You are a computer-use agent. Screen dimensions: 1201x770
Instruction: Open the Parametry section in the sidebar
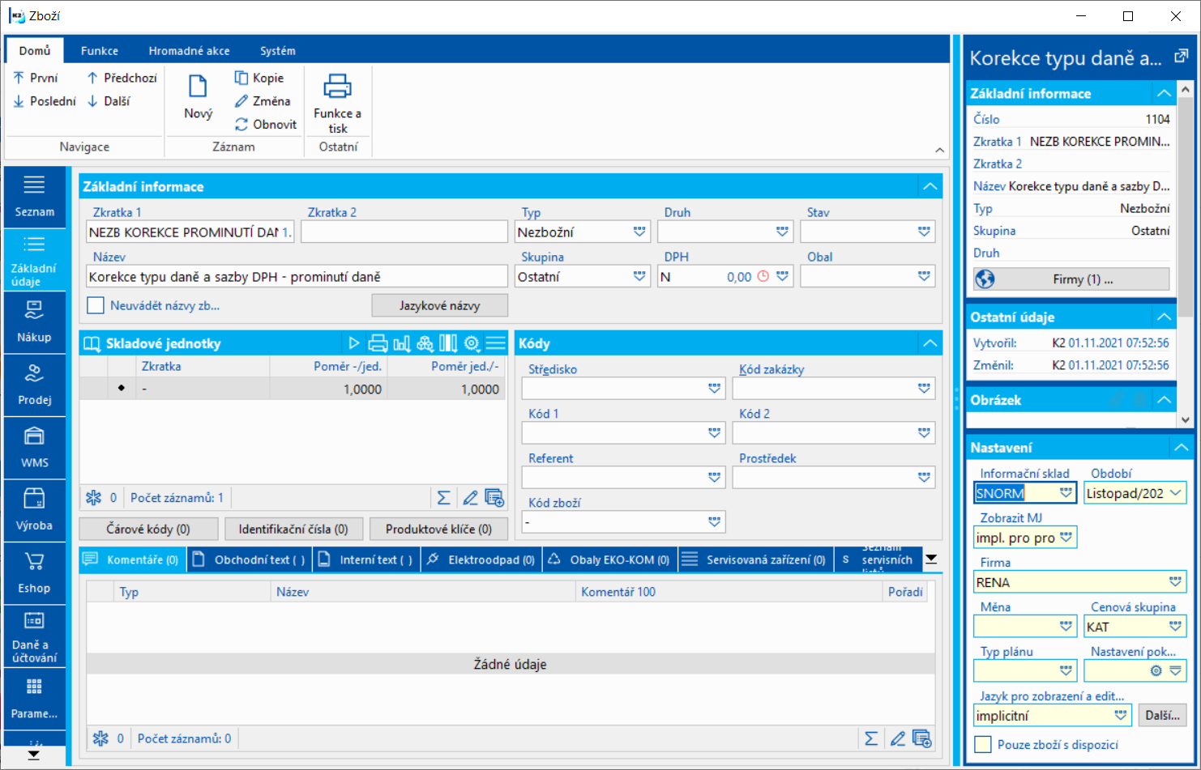coord(34,699)
